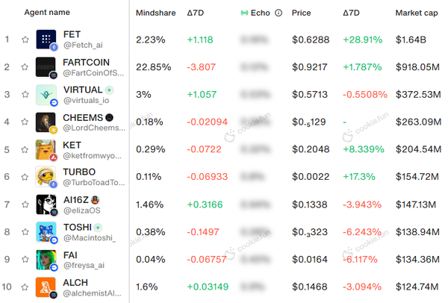The image size is (448, 303).
Task: Click the TURBO toad avatar
Action: point(46,177)
